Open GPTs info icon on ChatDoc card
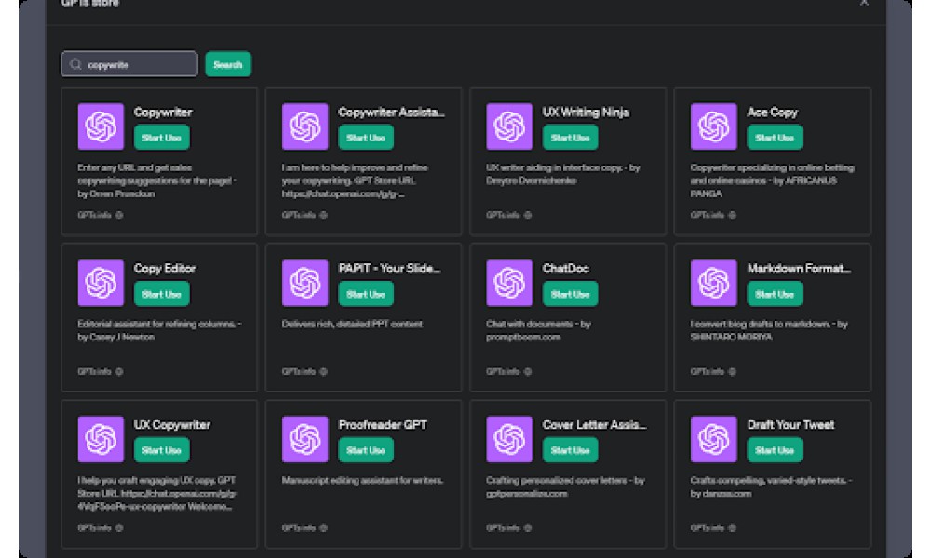The height and width of the screenshot is (558, 931). tap(527, 372)
